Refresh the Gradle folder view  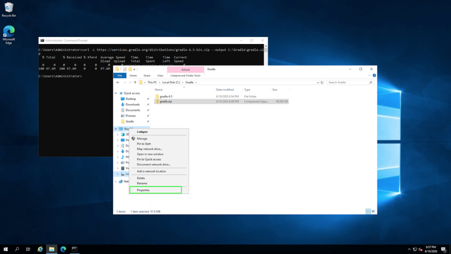click(x=322, y=82)
